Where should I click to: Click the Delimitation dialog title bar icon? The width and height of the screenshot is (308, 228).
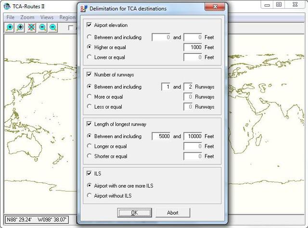(84, 9)
